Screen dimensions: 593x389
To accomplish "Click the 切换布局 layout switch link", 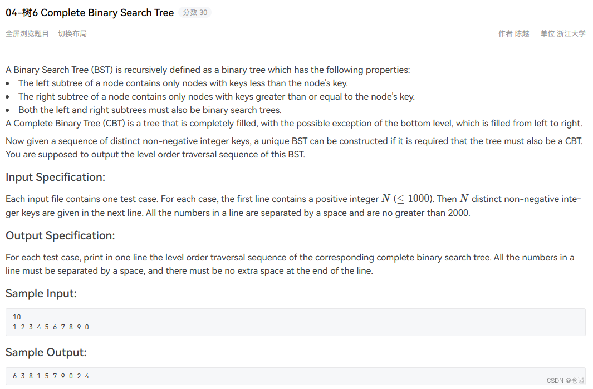I will coord(72,33).
